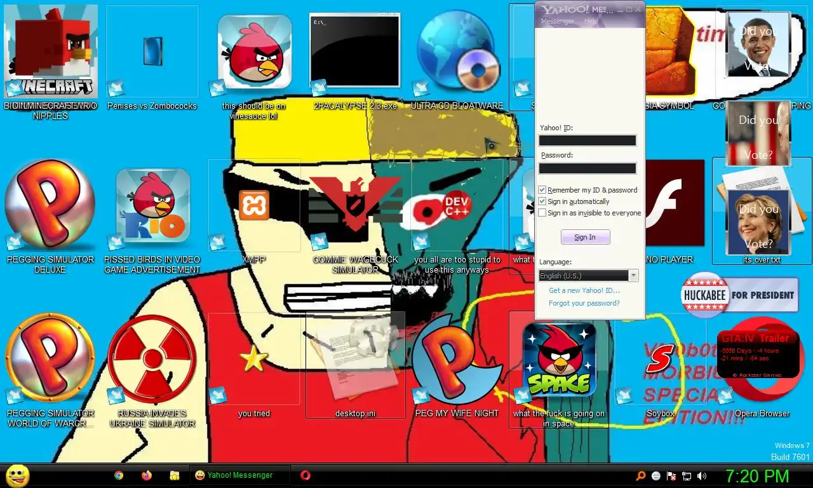Click the 'Forgot your password?' link

(584, 303)
